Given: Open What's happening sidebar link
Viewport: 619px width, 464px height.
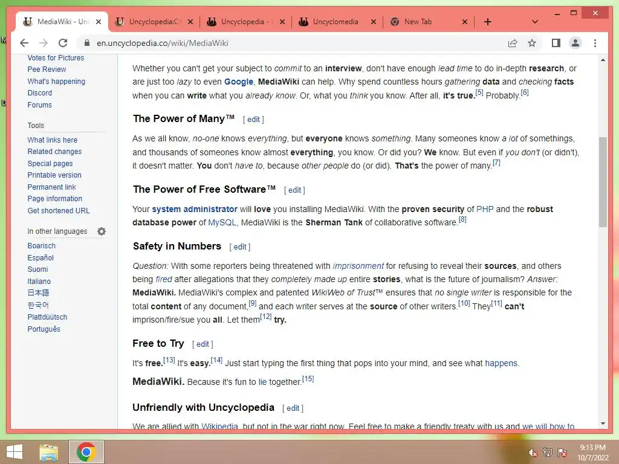Looking at the screenshot, I should click(56, 82).
